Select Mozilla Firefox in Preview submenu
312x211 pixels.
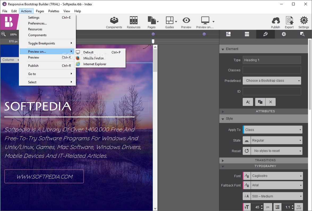(100, 58)
